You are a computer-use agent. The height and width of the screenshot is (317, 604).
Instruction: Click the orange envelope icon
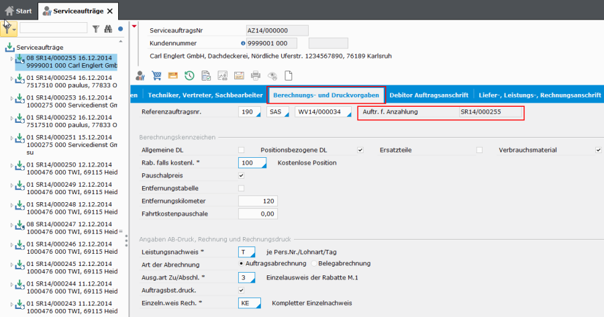click(173, 76)
